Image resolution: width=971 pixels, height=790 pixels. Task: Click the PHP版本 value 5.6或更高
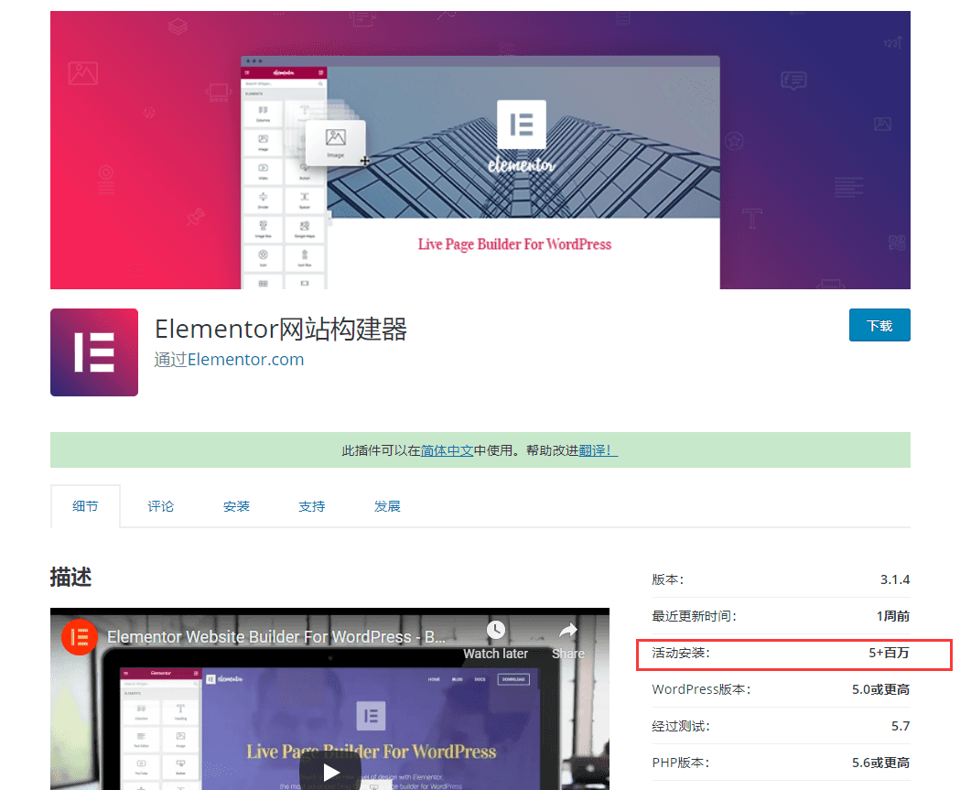point(880,763)
